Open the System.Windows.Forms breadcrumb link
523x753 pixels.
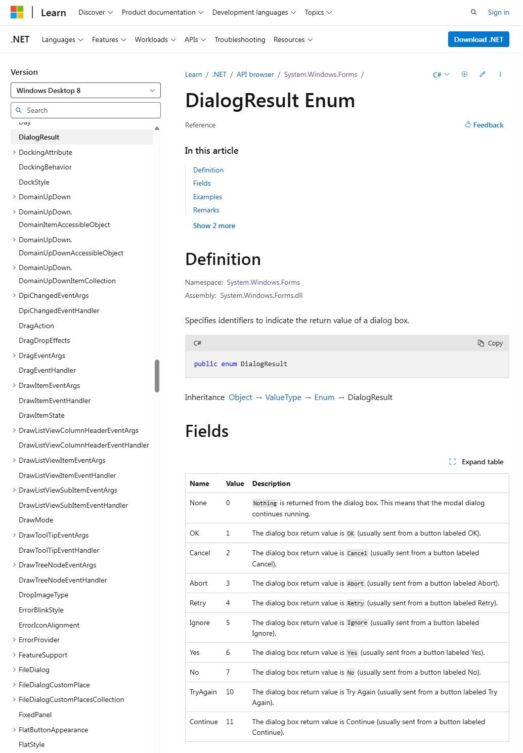321,74
